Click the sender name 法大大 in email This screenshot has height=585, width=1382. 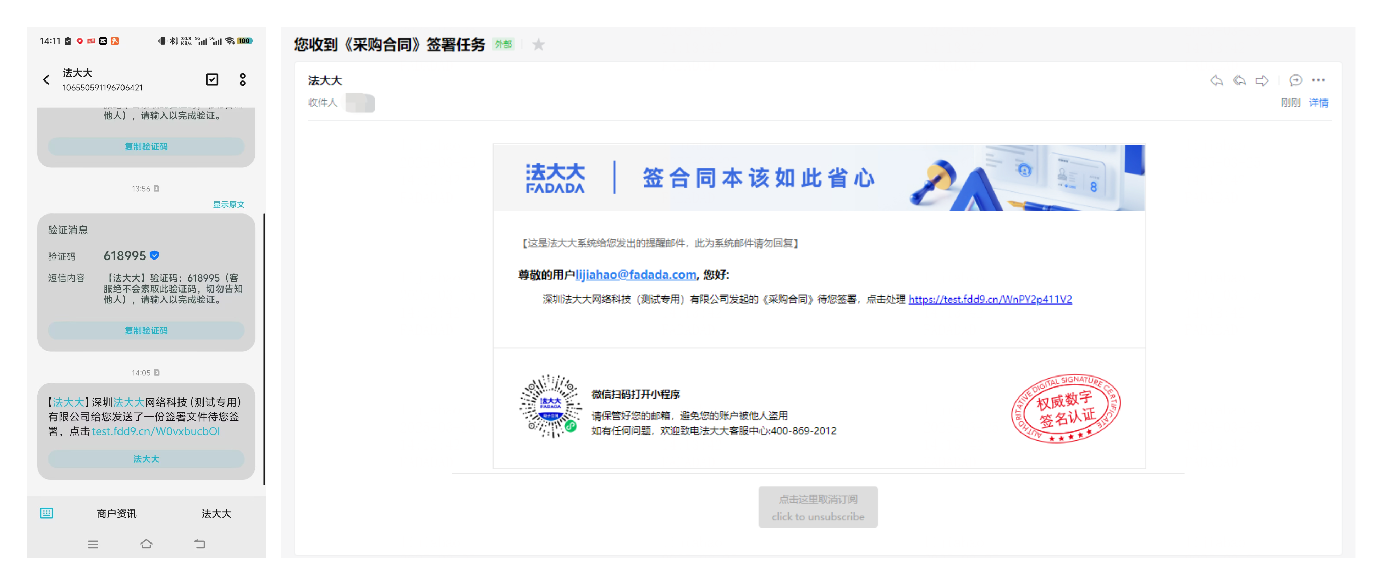click(325, 80)
